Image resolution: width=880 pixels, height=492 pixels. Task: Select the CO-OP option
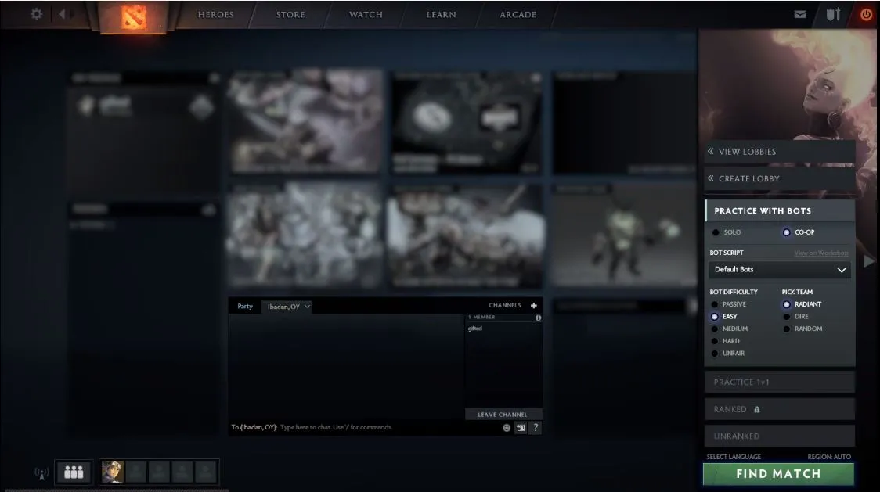[799, 232]
